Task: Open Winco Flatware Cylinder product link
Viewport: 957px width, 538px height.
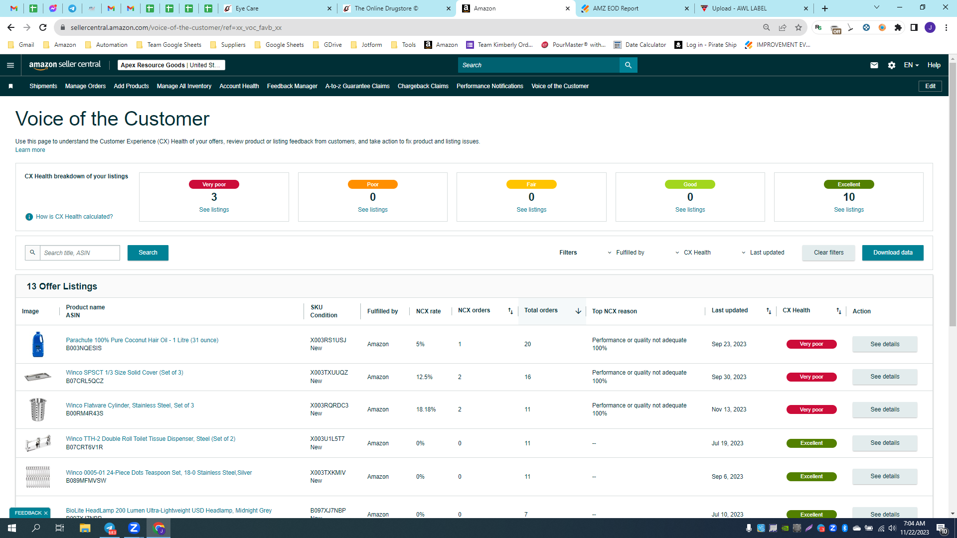Action: tap(130, 405)
